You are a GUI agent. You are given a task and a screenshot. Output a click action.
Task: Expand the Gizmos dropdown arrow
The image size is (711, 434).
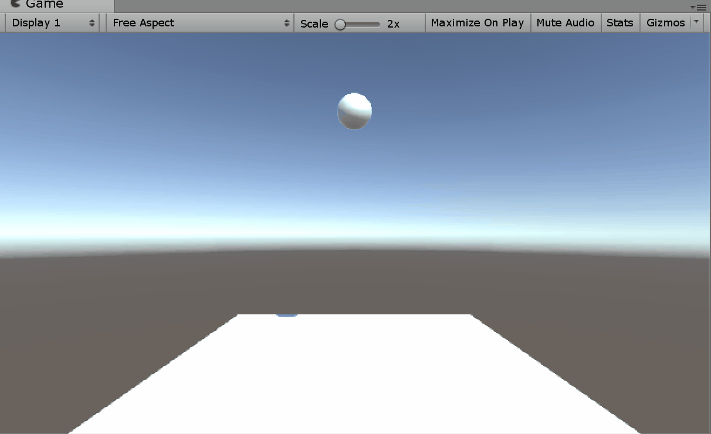pos(696,22)
